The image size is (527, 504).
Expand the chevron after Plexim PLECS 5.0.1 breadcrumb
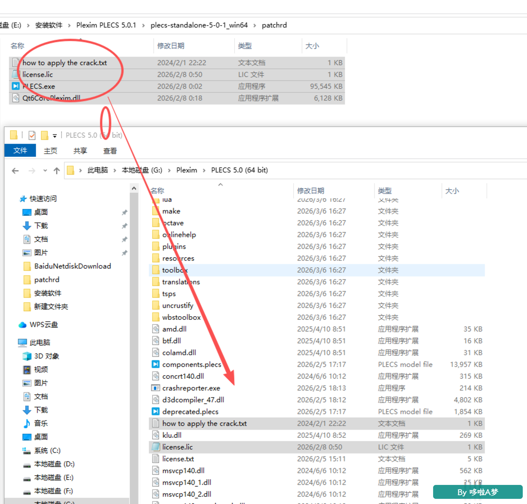coord(144,25)
